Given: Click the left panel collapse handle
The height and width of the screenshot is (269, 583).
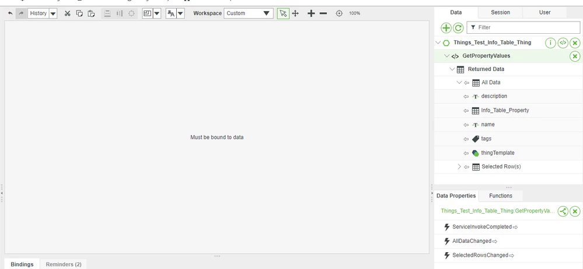Looking at the screenshot, I should pos(2,193).
